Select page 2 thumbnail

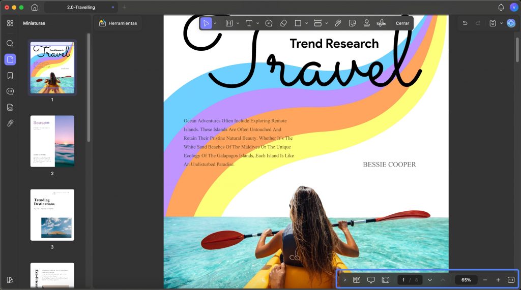coord(52,141)
